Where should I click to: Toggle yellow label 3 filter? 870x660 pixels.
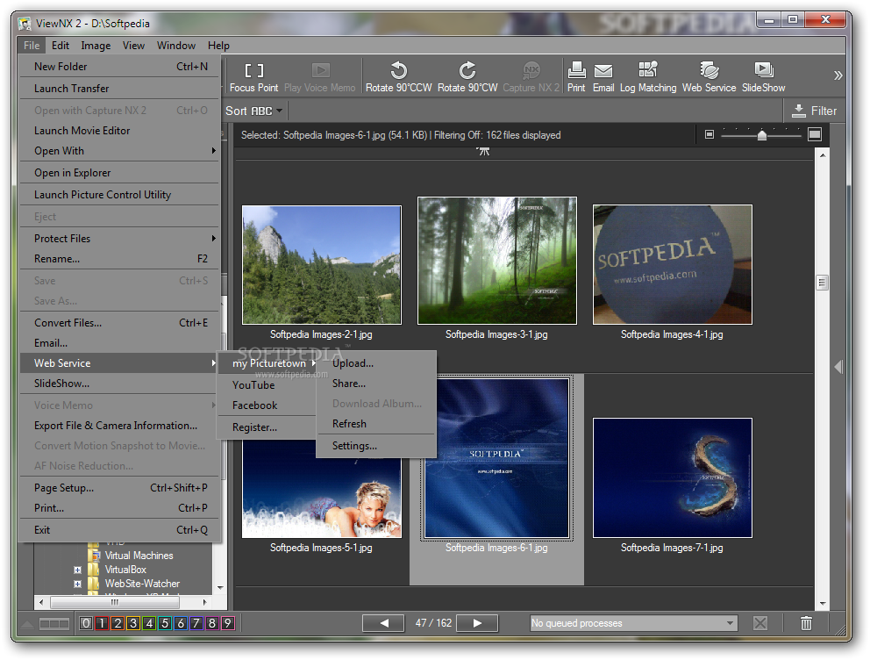point(133,623)
